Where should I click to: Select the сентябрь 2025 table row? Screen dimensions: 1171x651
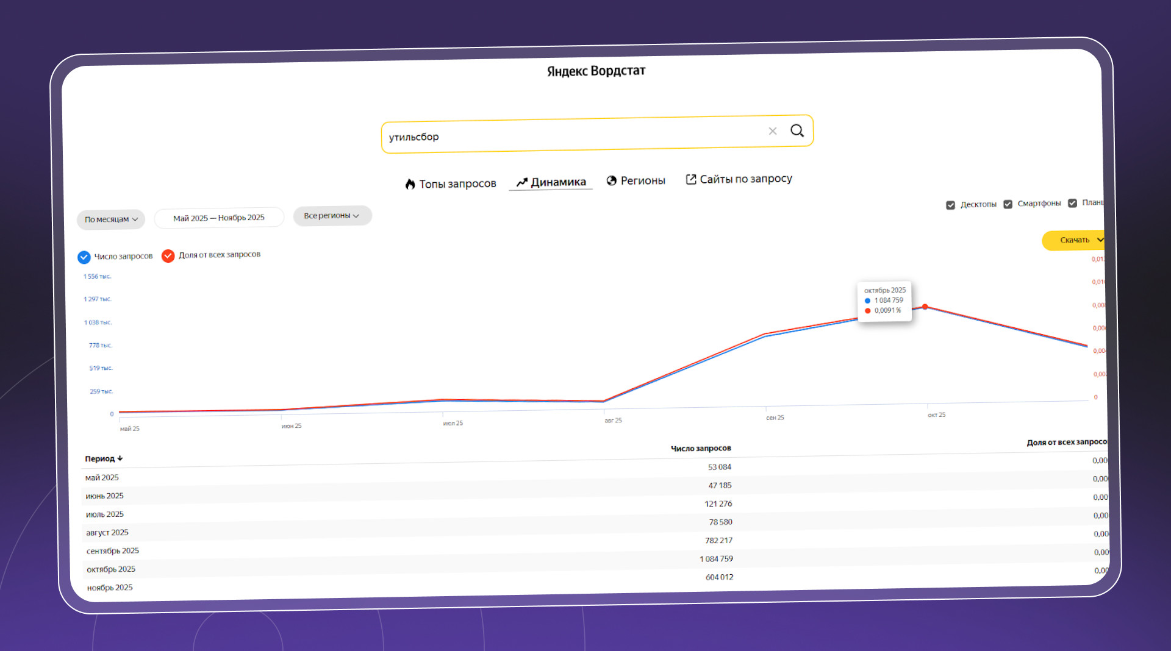pos(596,542)
